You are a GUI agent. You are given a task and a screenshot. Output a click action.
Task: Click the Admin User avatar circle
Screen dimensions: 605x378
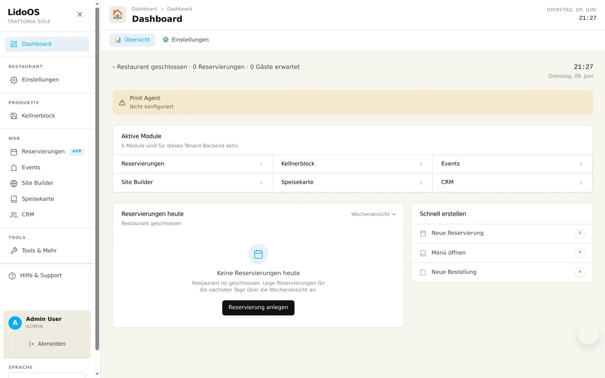coord(15,323)
